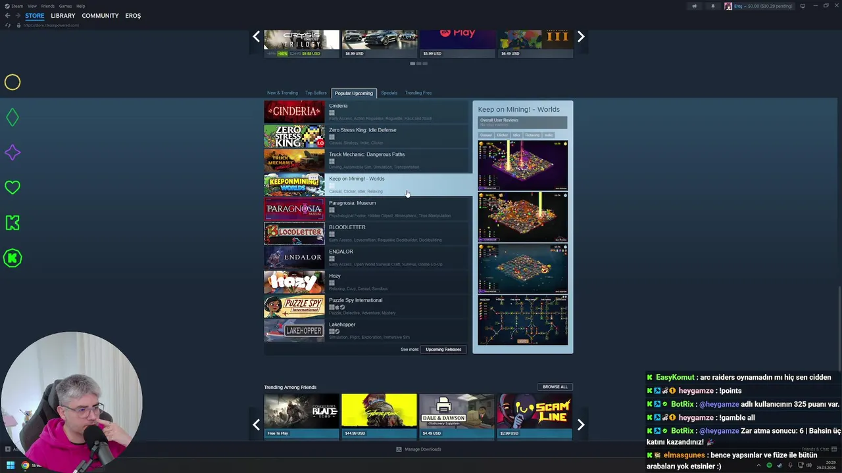Open Puzzle Spy International row
842x473 pixels.
[x=368, y=306]
